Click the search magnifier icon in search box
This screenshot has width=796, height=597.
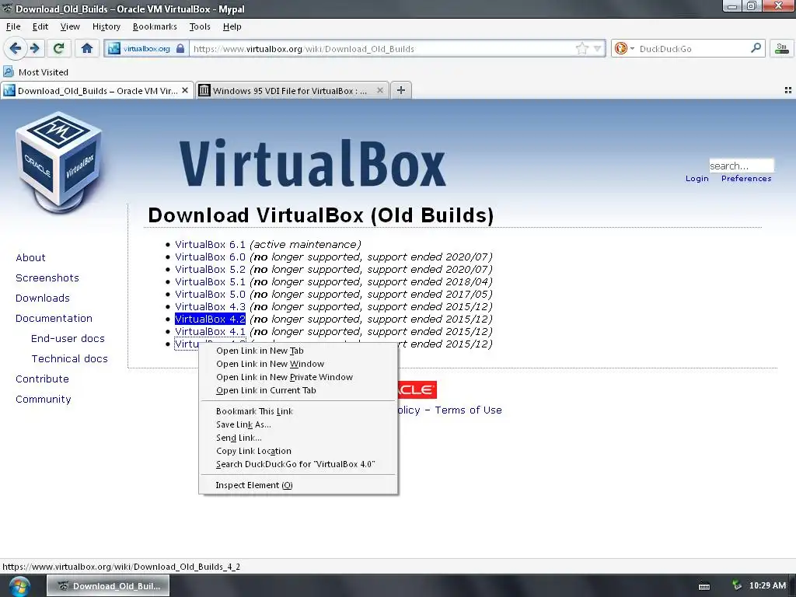(x=756, y=47)
